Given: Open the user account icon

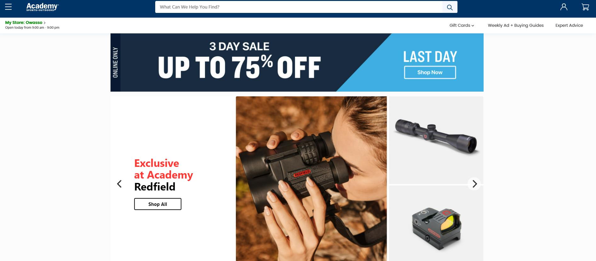Looking at the screenshot, I should (564, 7).
